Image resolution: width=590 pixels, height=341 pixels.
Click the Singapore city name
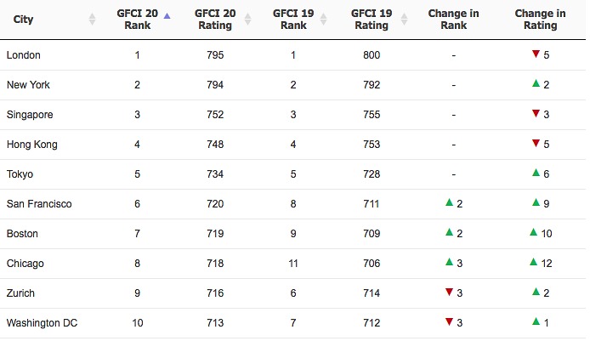pyautogui.click(x=30, y=115)
